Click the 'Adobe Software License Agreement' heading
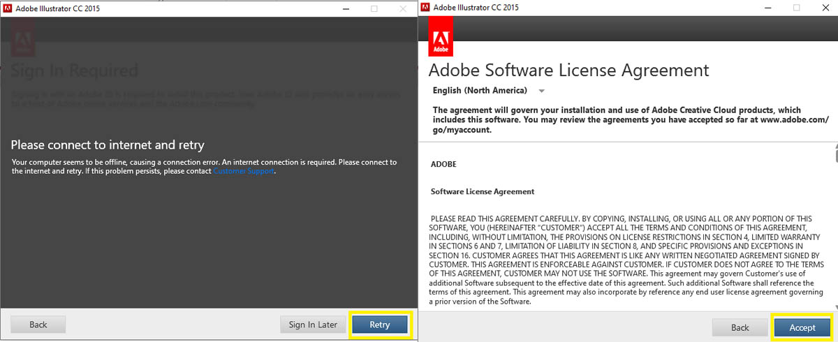 [568, 70]
